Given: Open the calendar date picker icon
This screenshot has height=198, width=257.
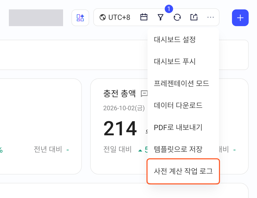Looking at the screenshot, I should (x=144, y=17).
